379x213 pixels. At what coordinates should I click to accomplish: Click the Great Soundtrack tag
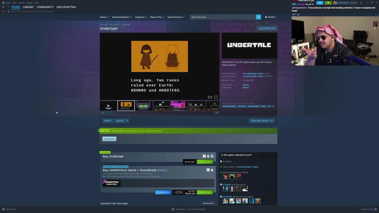tap(229, 106)
